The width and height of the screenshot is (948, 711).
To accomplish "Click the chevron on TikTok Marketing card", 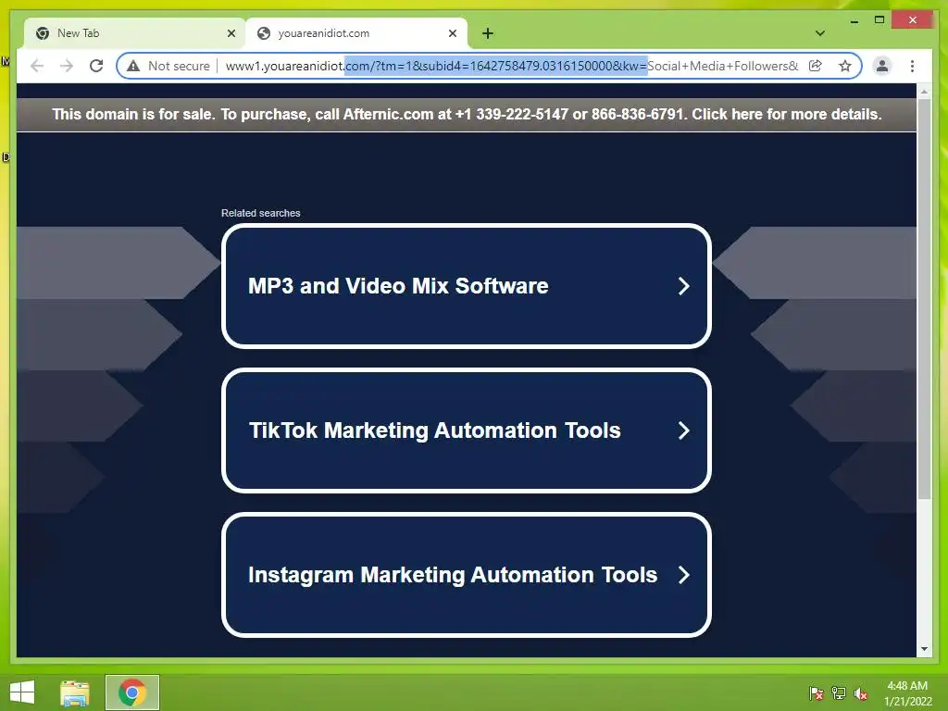I will 684,430.
